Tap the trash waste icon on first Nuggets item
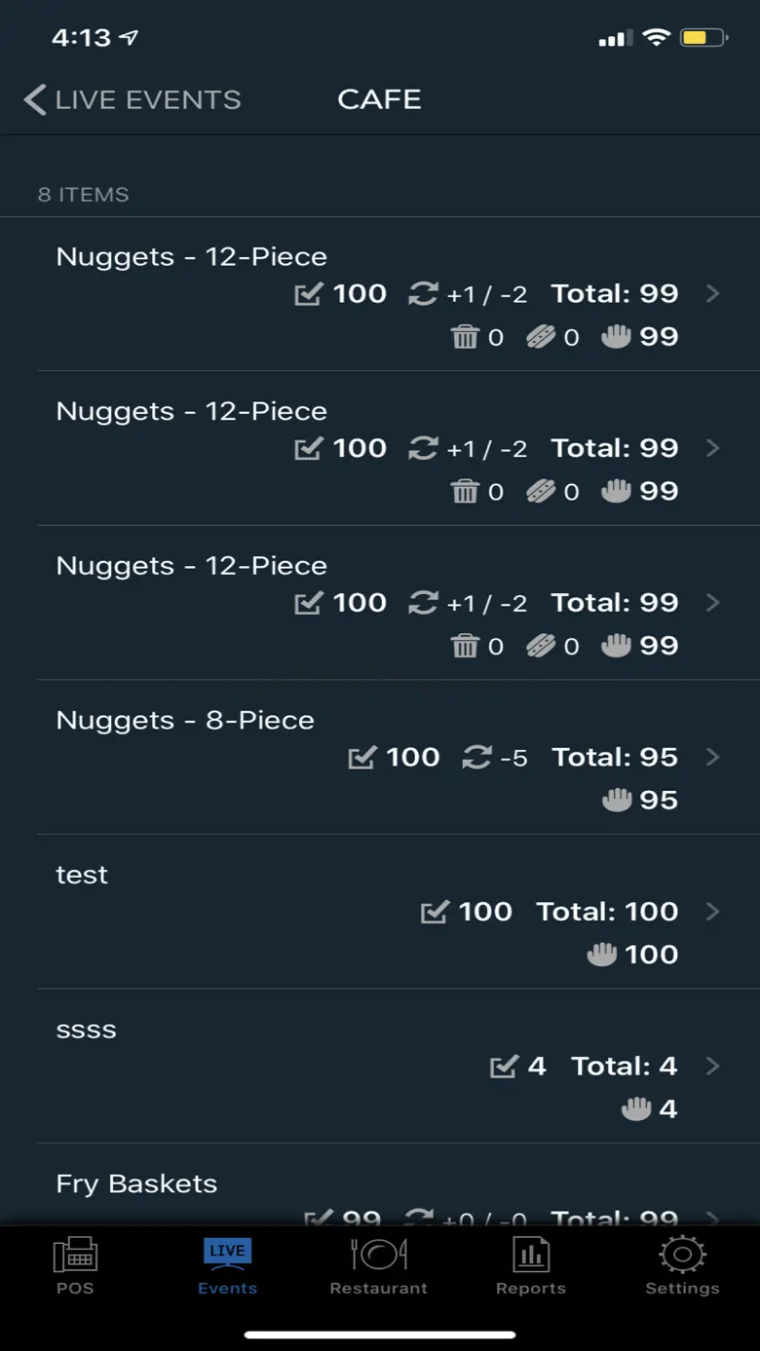Screen dimensions: 760x1351 pyautogui.click(x=466, y=337)
